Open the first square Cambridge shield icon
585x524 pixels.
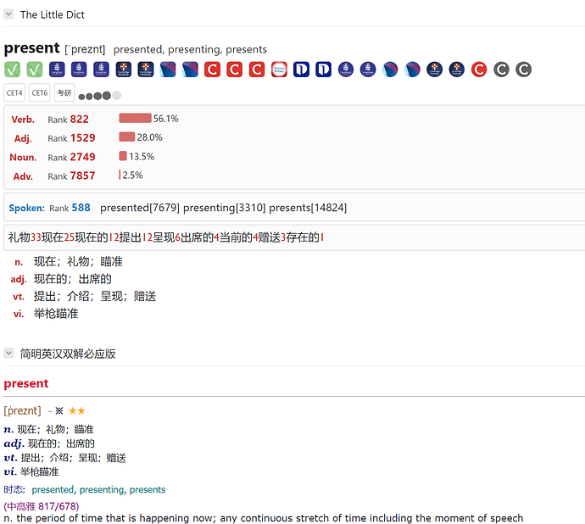tap(124, 70)
